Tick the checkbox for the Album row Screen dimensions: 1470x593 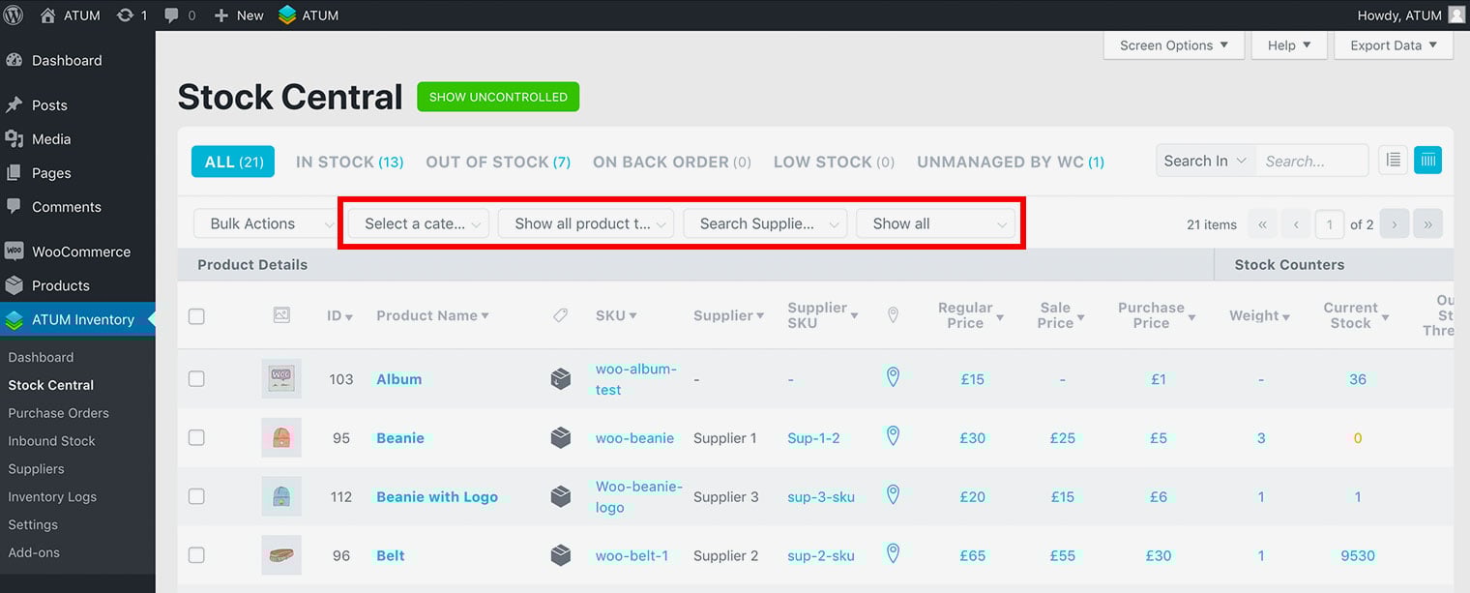point(196,379)
